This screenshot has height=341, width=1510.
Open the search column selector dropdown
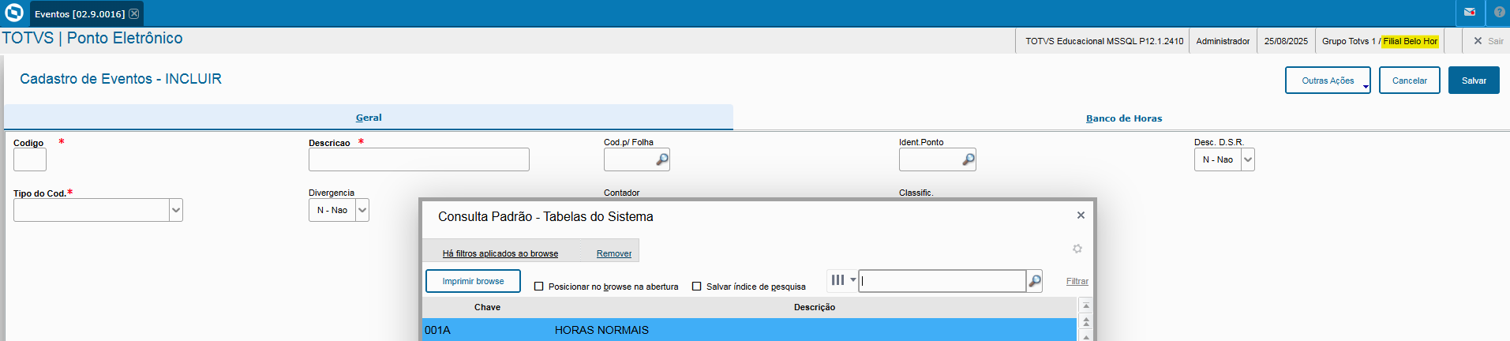843,280
